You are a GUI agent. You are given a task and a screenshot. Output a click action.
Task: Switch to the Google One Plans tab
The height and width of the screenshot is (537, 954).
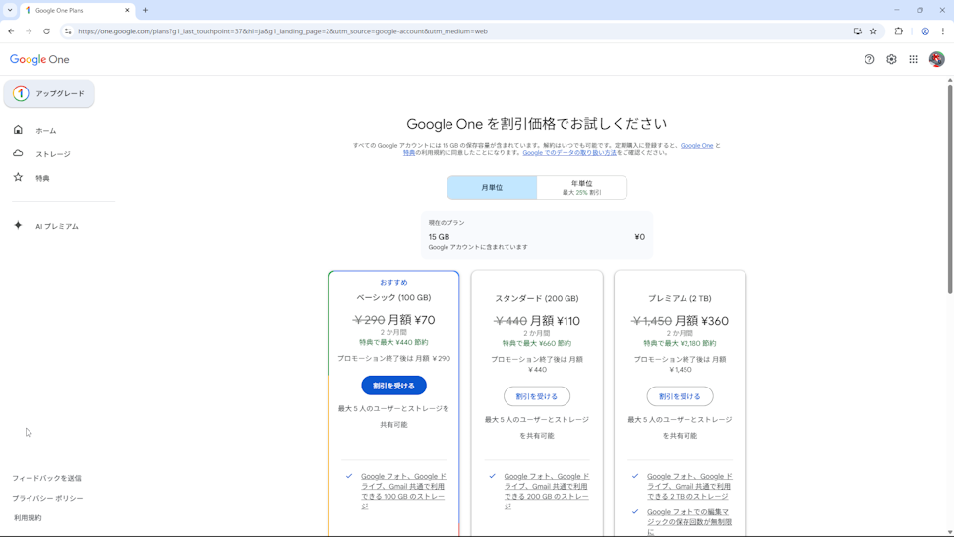76,10
